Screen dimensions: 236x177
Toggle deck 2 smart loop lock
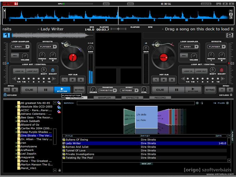click(222, 70)
